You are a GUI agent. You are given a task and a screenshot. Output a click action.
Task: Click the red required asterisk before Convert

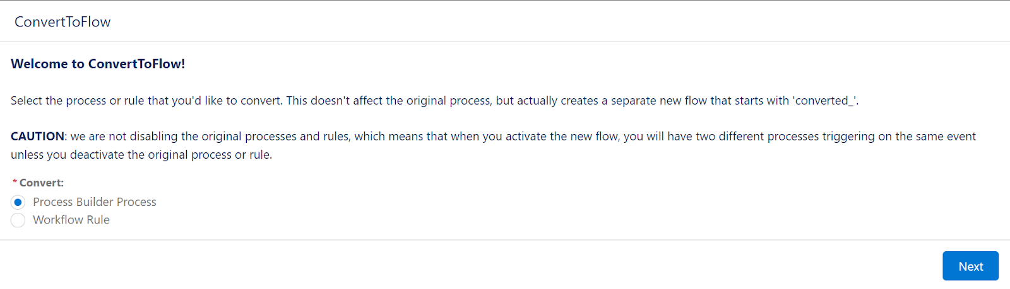(15, 182)
